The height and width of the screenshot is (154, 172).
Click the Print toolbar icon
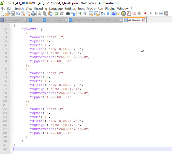(34, 13)
